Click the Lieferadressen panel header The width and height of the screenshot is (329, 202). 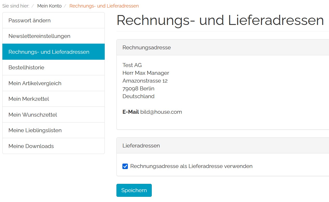(x=141, y=146)
